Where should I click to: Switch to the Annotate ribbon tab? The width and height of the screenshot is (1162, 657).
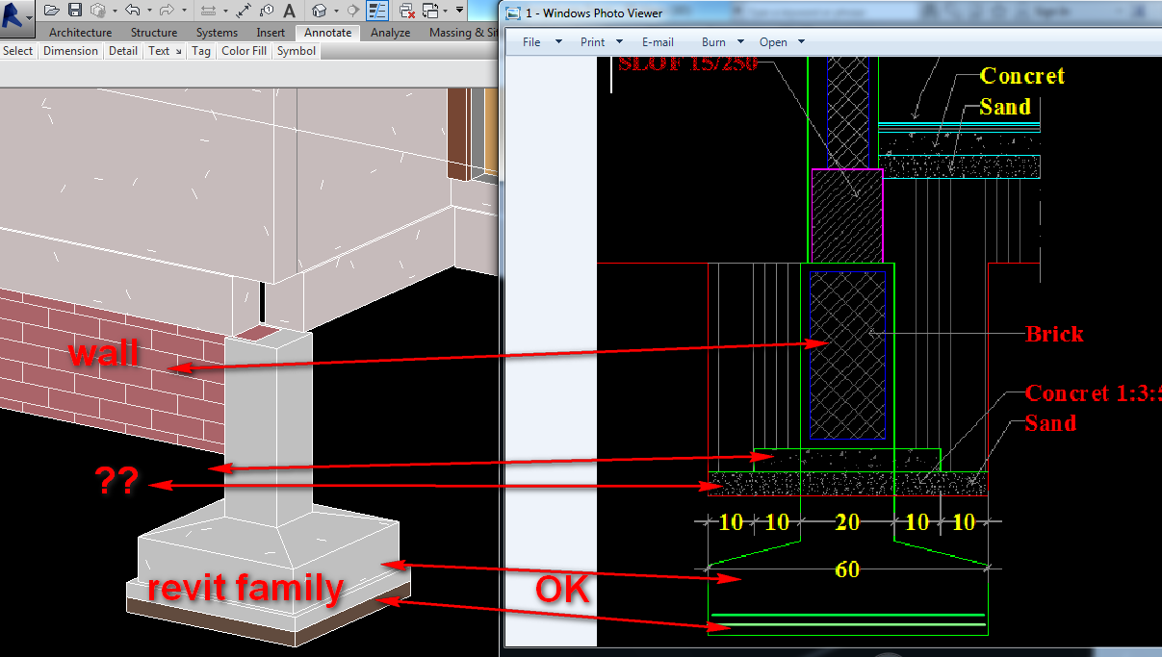(328, 33)
